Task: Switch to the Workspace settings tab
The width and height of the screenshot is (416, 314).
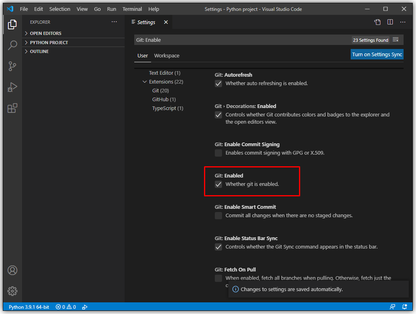Action: pos(167,56)
